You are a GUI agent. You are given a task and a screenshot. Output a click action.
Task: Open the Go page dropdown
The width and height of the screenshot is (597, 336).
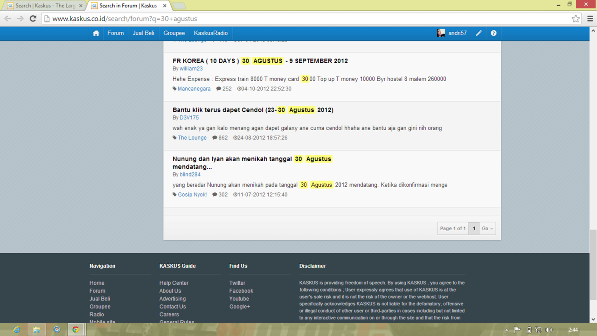pyautogui.click(x=487, y=228)
